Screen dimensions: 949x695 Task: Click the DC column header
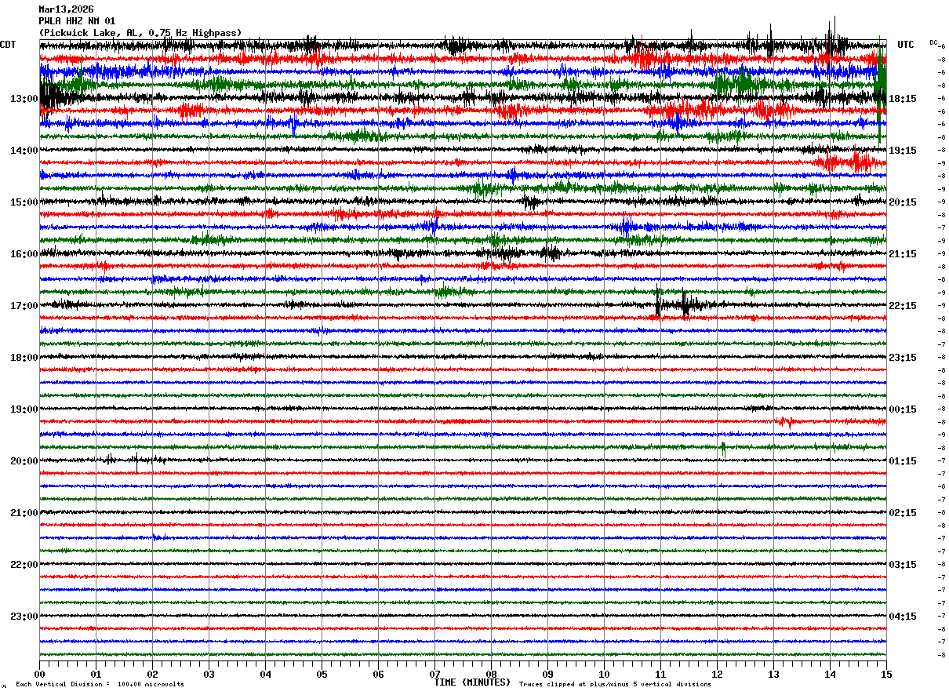coord(933,42)
